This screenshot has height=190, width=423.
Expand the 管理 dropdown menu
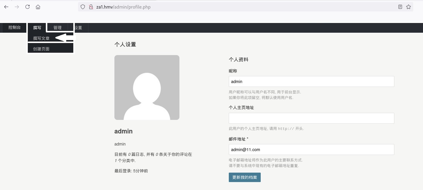57,28
